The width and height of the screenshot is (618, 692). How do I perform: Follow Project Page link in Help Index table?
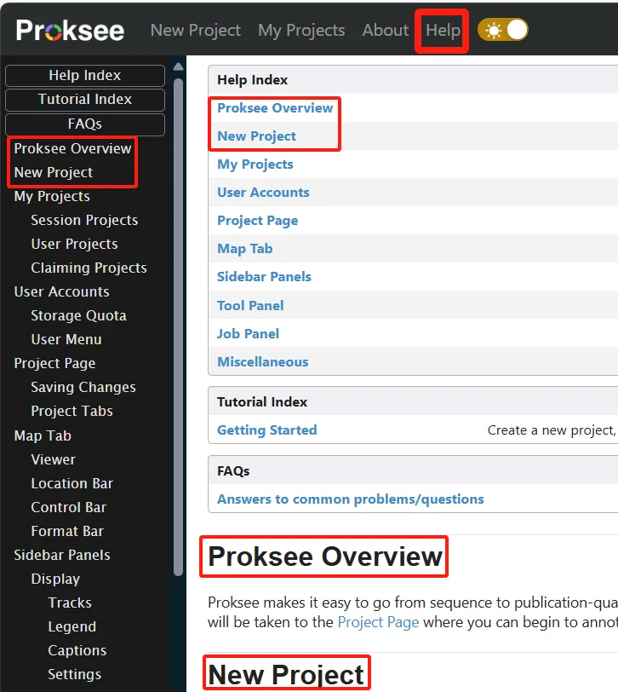click(x=257, y=220)
